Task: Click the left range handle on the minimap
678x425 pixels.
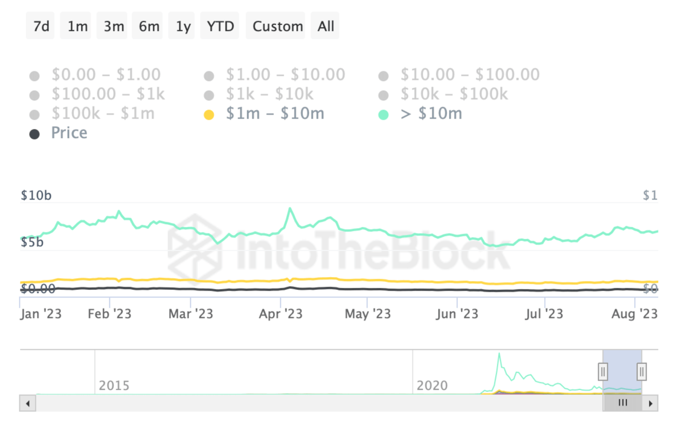Action: click(603, 372)
